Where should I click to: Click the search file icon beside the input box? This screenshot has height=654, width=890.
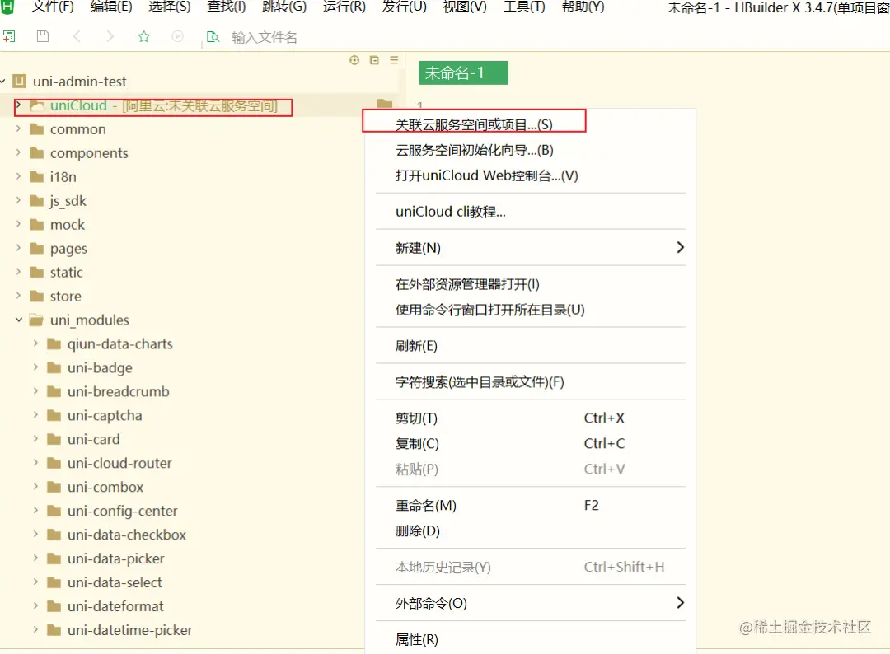[213, 36]
